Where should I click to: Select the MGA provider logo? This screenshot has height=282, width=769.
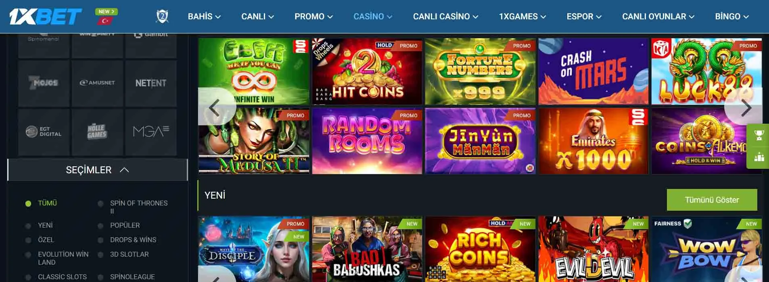pos(150,132)
